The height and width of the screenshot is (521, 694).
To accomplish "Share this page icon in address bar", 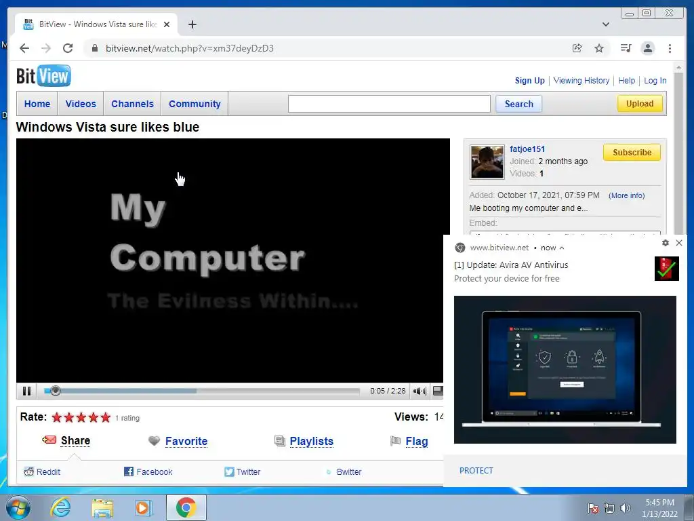I will click(x=577, y=48).
